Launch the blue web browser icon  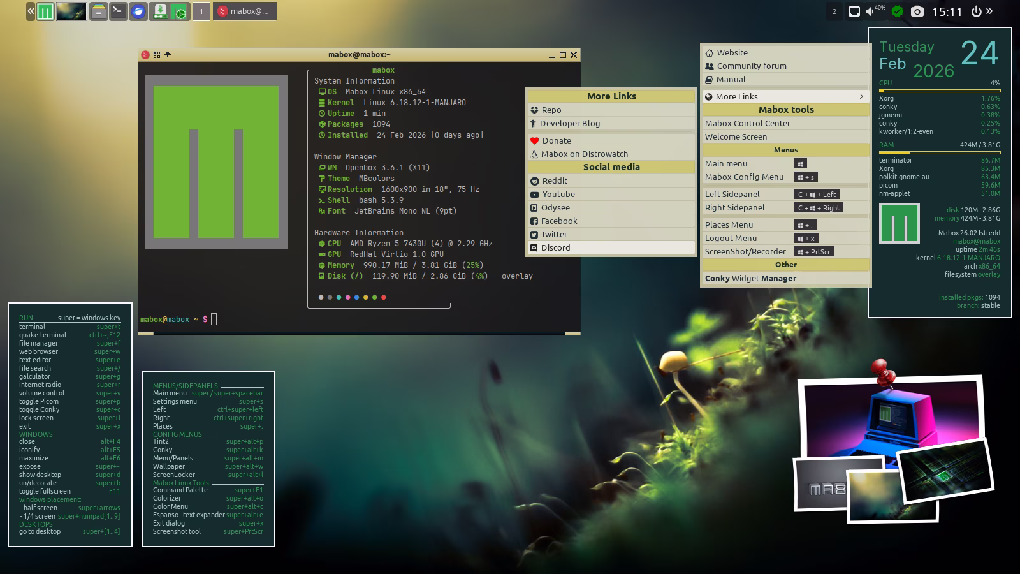(x=138, y=11)
